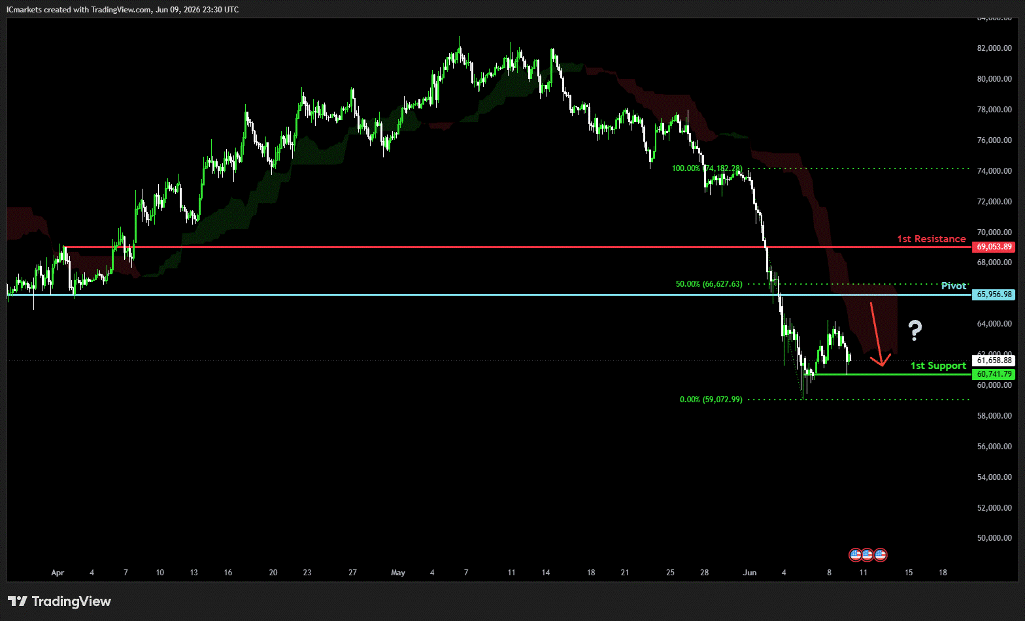The width and height of the screenshot is (1025, 621).
Task: Click the middle US flag event icon
Action: tap(867, 555)
